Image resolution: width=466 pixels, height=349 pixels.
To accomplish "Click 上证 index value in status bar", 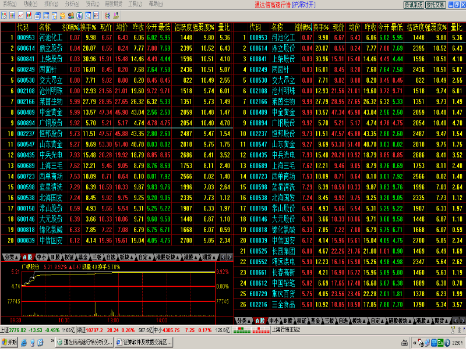I will coord(17,330).
